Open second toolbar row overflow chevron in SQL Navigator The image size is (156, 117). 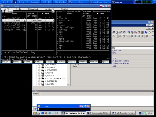tap(153, 36)
